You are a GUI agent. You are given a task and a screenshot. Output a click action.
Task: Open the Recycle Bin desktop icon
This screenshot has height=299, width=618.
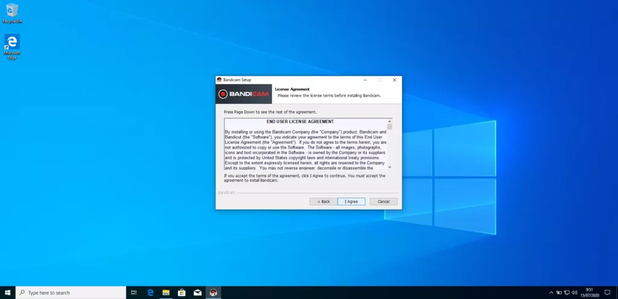pos(12,12)
